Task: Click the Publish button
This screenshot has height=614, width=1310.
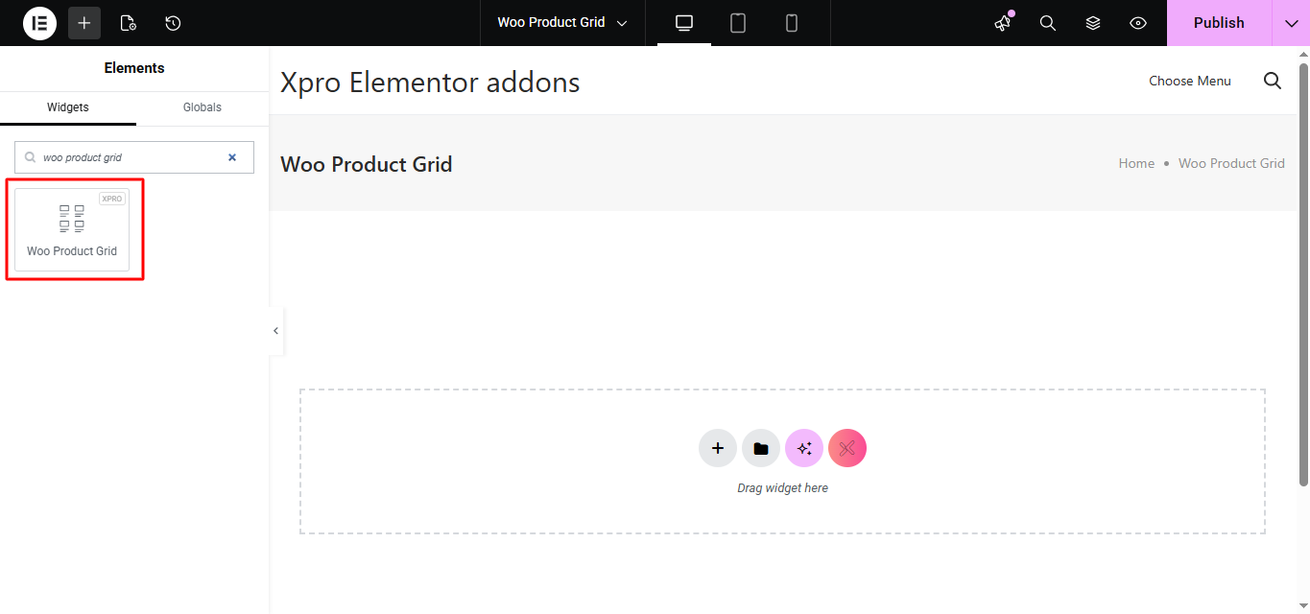Action: click(1219, 23)
